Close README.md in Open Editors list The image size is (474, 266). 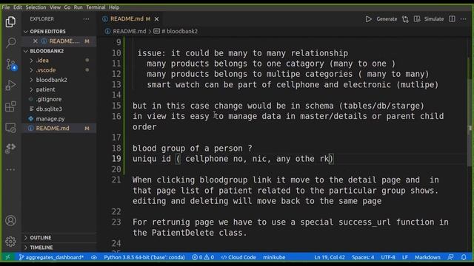click(36, 41)
